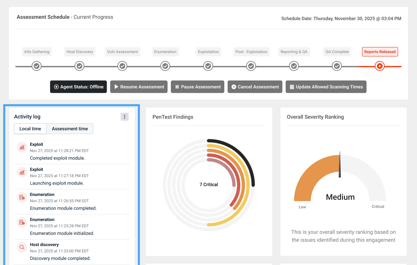Screen dimensions: 417x265
Task: Select the Vuln Assessment stage label
Action: (123, 52)
